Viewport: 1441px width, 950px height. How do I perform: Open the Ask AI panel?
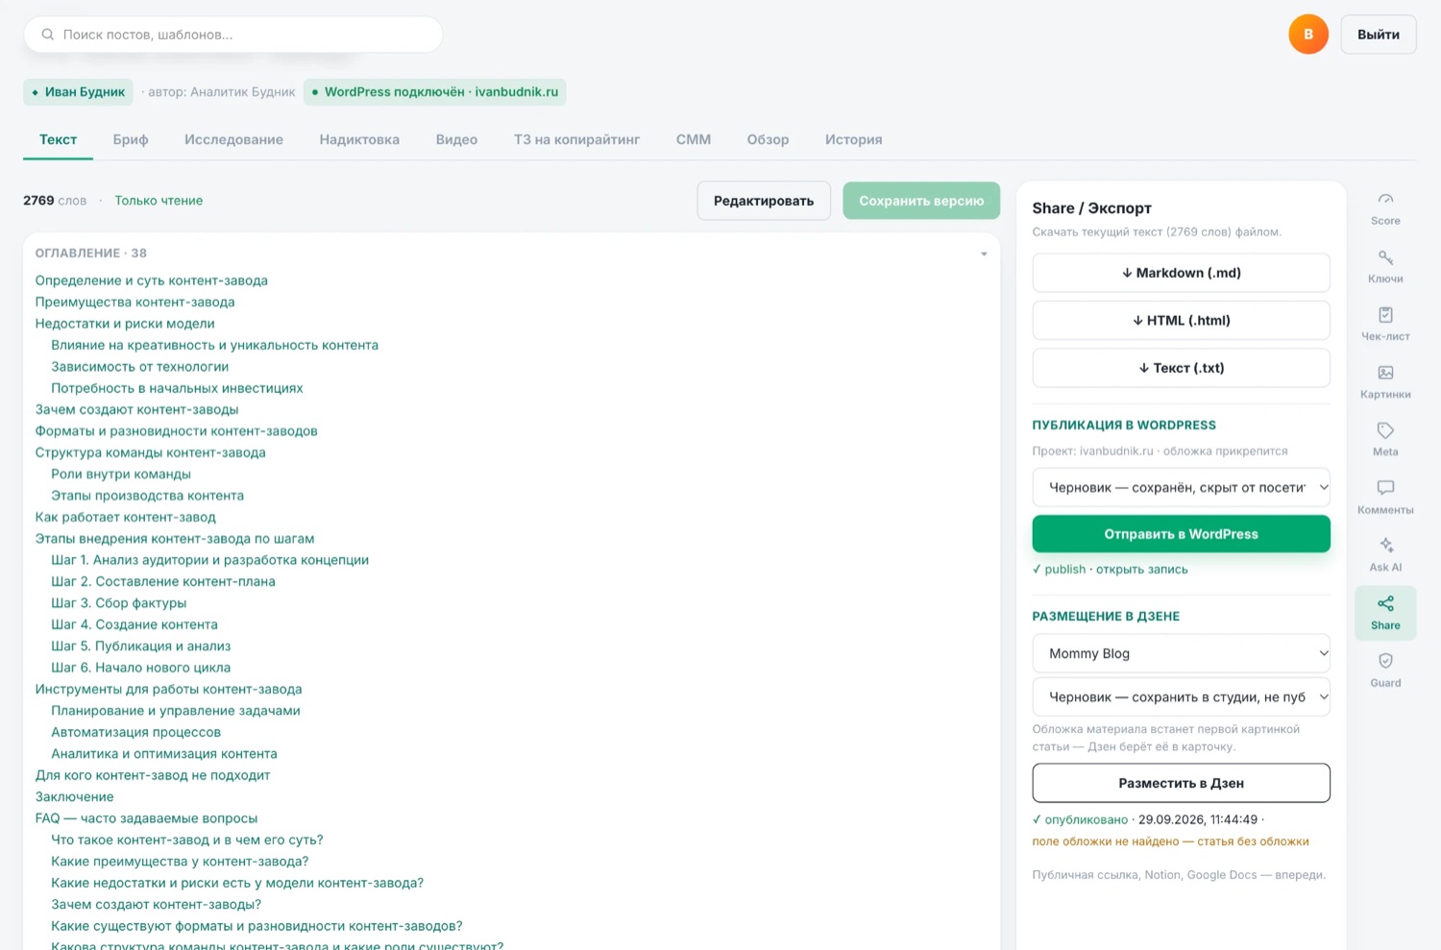[1385, 554]
